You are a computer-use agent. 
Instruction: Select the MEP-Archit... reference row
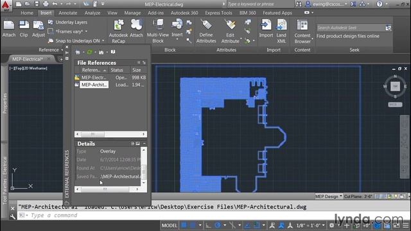(x=110, y=85)
